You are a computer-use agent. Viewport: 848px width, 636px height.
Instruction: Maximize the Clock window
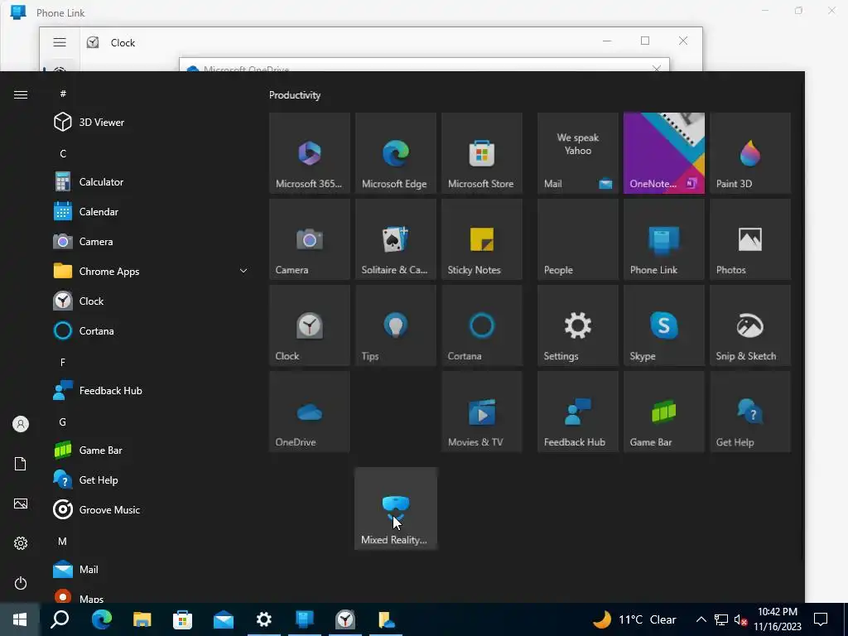[644, 41]
